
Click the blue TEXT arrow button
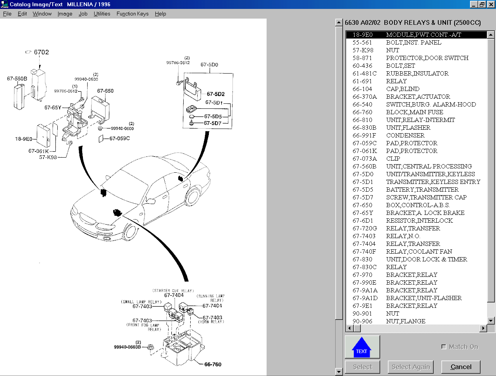click(x=362, y=347)
